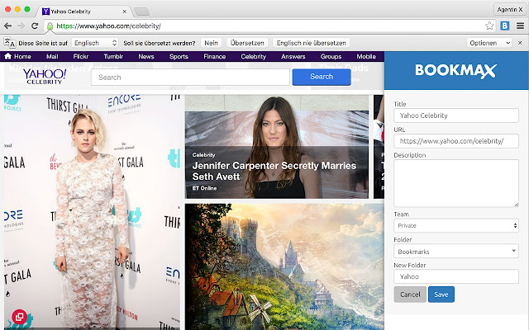
Task: Click Englisch nie übersetzen button
Action: pos(311,43)
